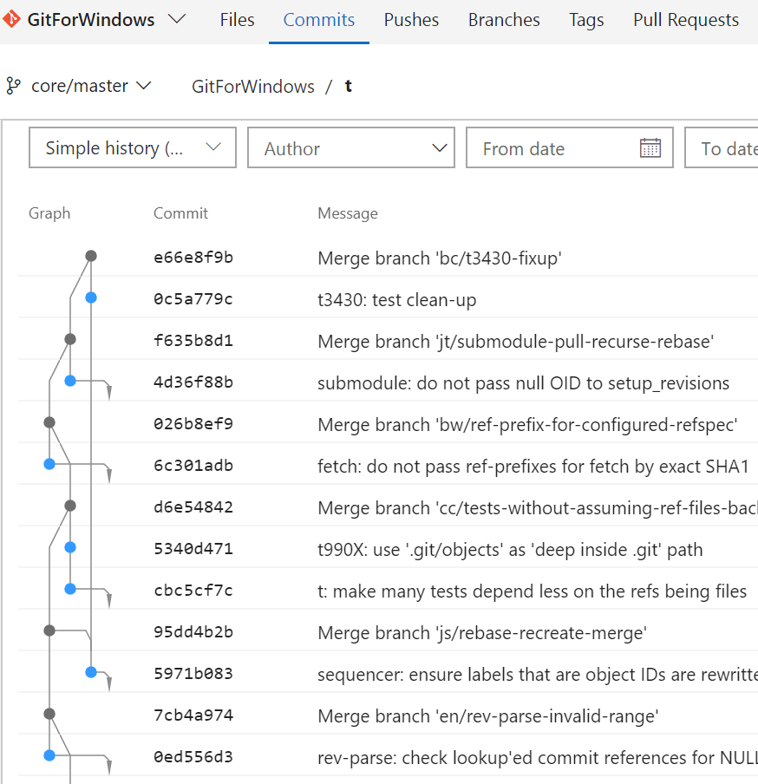The height and width of the screenshot is (784, 758).
Task: Click the blue commit dot for 0c5a779c
Action: click(x=90, y=297)
